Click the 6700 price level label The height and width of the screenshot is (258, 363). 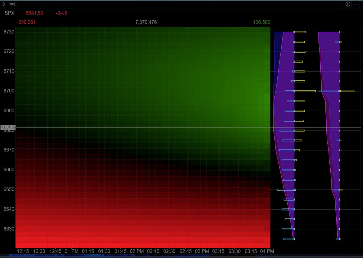point(9,91)
